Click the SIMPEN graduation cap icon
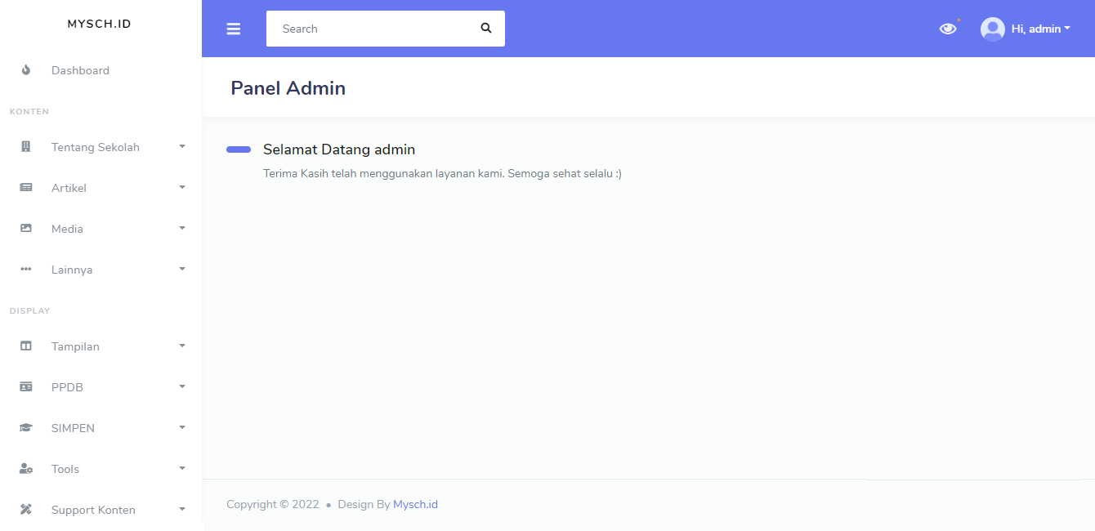Viewport: 1095px width, 531px height. click(x=26, y=428)
